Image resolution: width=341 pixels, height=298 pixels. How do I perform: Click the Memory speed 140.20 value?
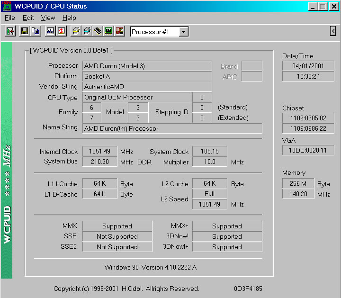(298, 194)
